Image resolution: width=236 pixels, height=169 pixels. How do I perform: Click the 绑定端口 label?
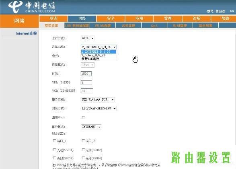click(59, 134)
